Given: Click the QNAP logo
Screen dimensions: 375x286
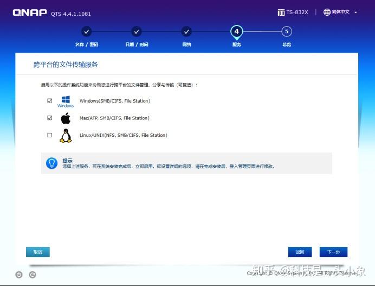Looking at the screenshot, I should pos(30,12).
